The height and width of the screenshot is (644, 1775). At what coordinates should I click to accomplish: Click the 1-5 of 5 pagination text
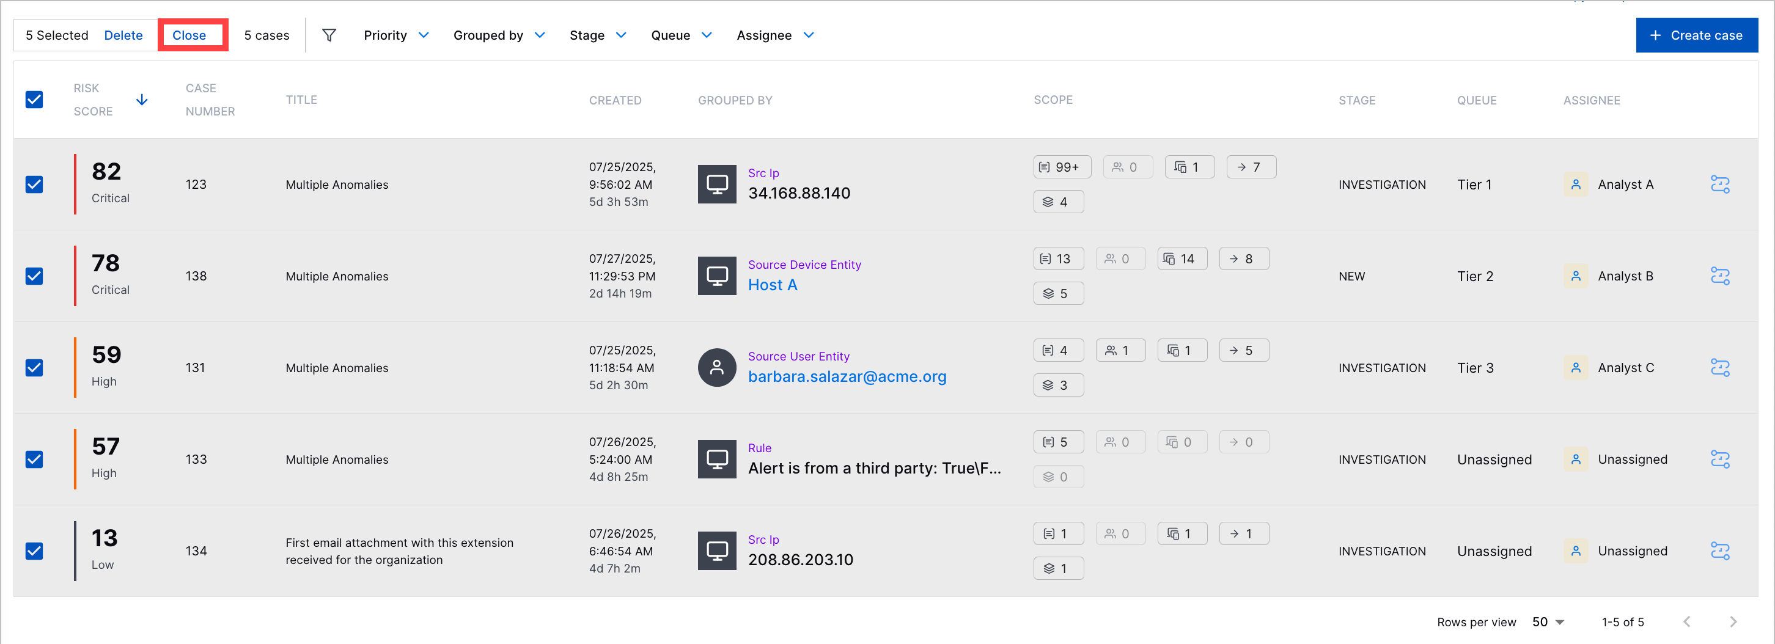(x=1622, y=622)
